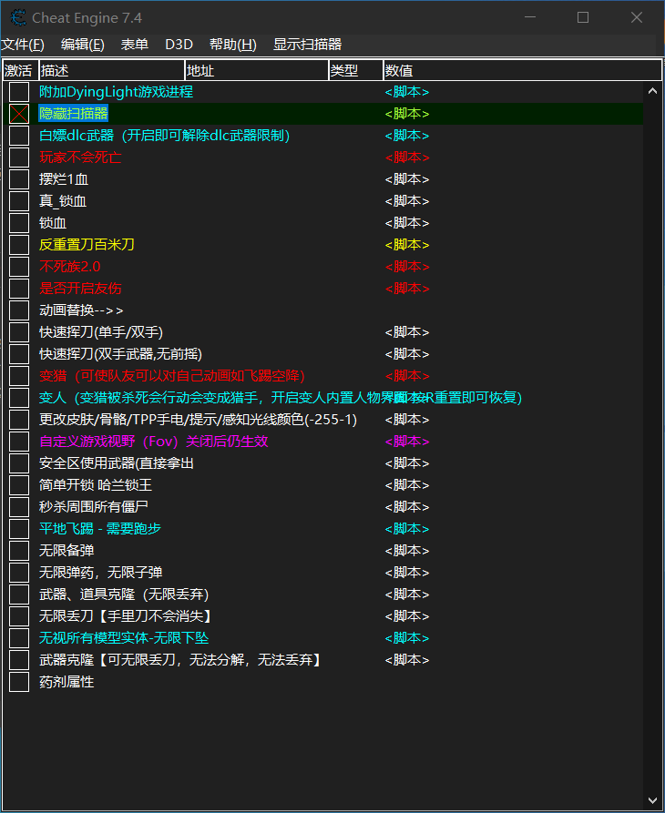This screenshot has width=665, height=813.
Task: Click the 数值 column header
Action: (x=522, y=70)
